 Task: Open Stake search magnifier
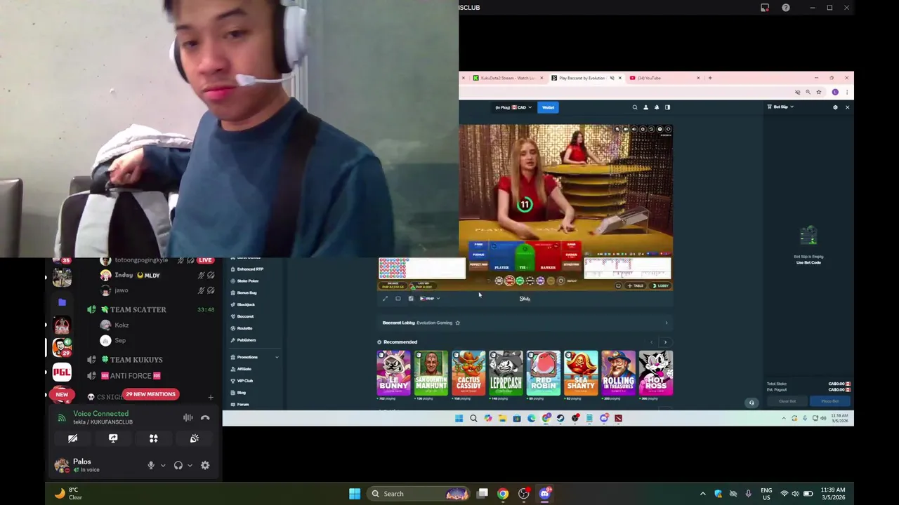click(x=635, y=107)
